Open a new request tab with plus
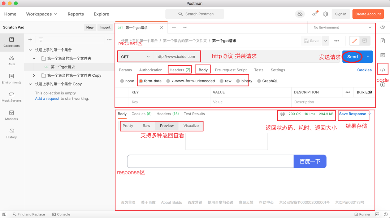The width and height of the screenshot is (390, 218). click(174, 27)
